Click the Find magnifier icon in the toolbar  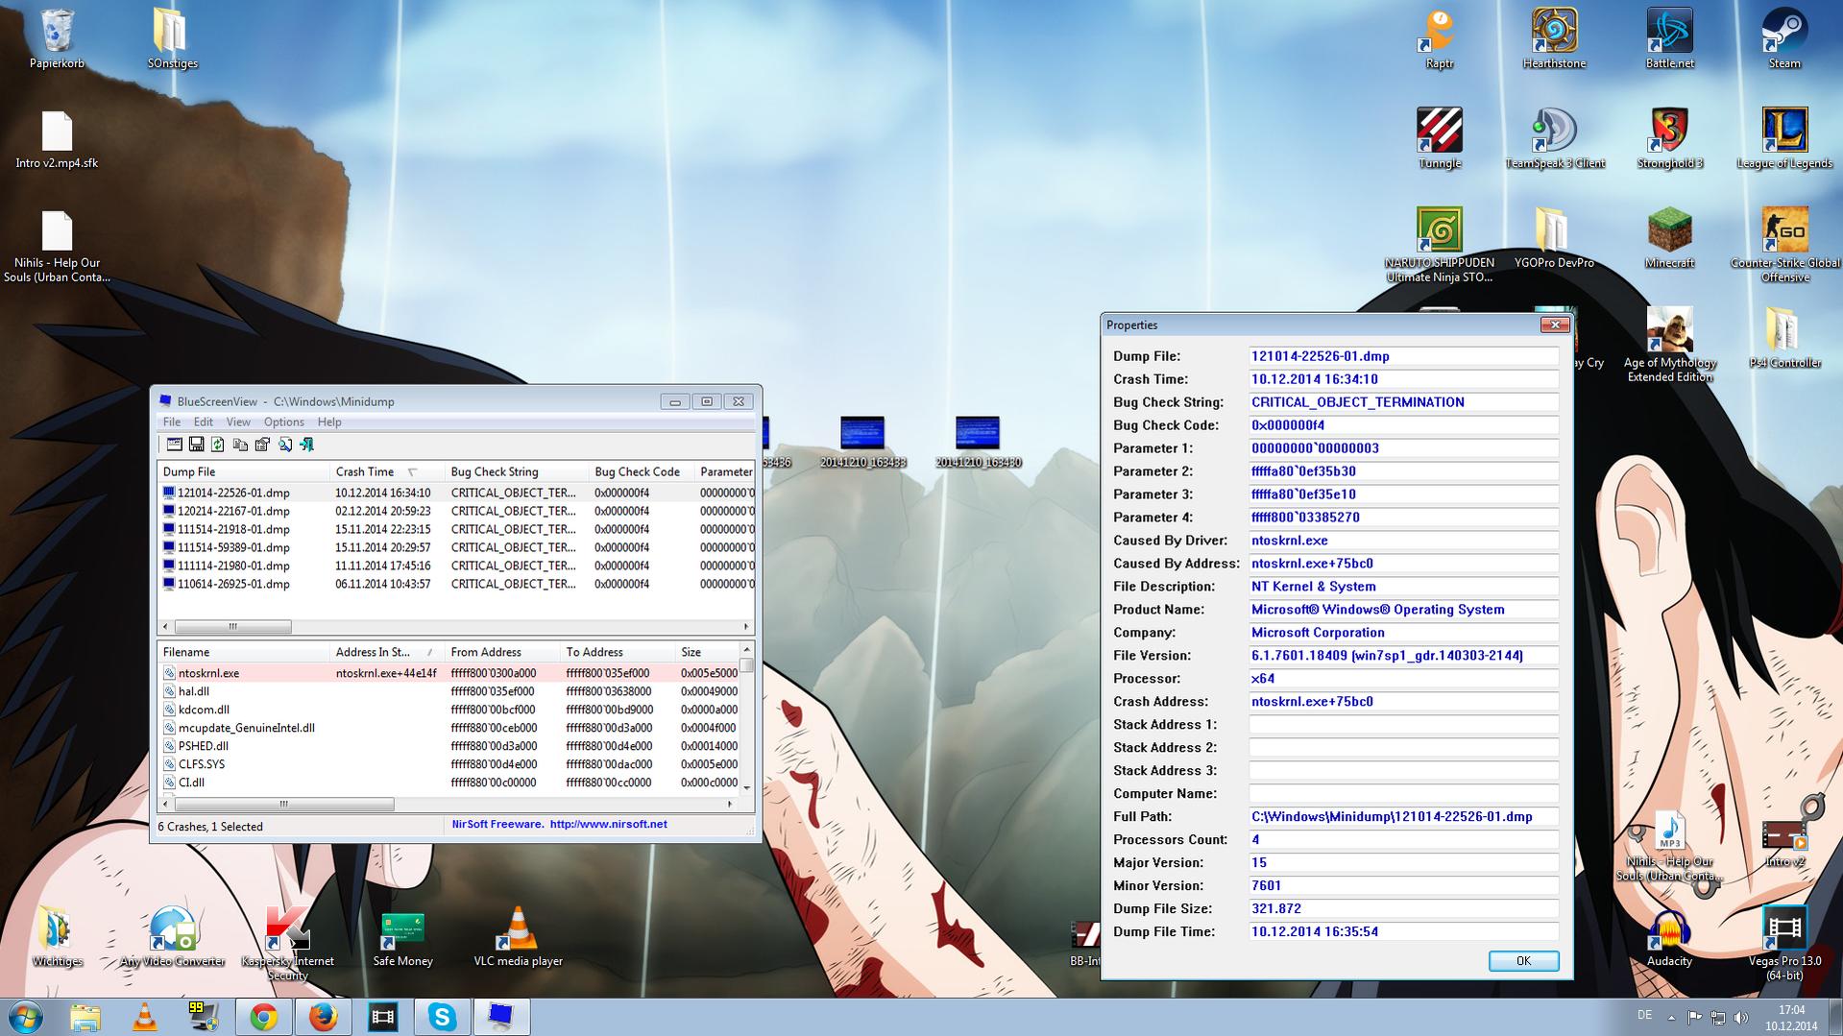(x=284, y=445)
